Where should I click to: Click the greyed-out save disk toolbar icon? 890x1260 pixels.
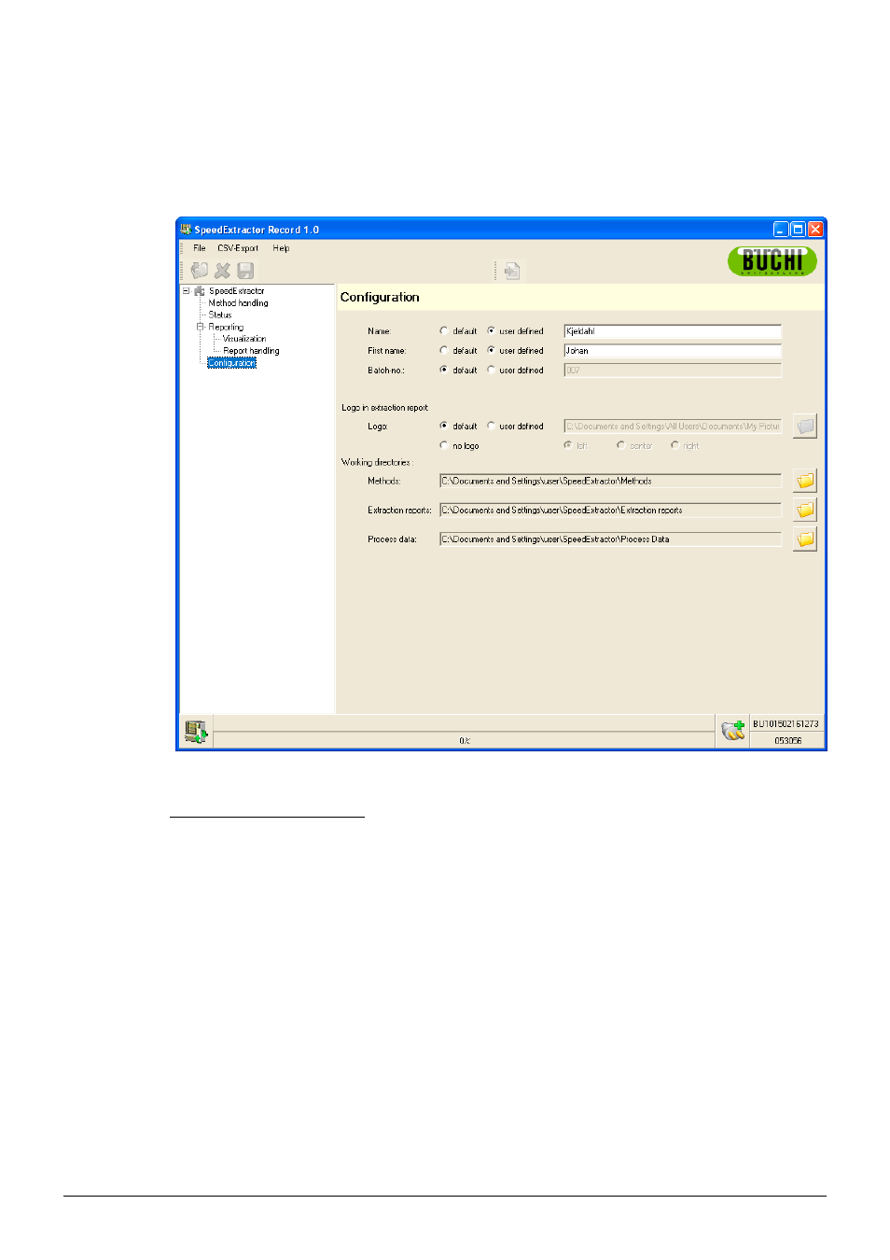(x=245, y=271)
